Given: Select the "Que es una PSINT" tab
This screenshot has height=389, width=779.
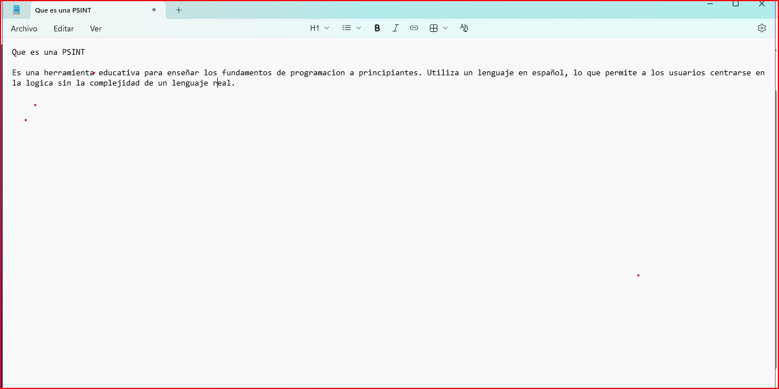Looking at the screenshot, I should (86, 10).
